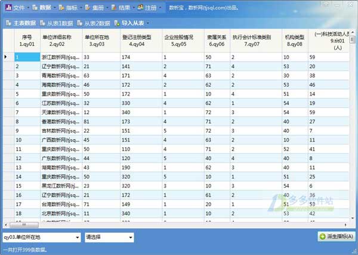
Task: Select column header 序号 1.qy01
Action: [x=27, y=41]
